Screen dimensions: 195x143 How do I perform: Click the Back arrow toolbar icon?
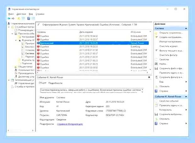tap(9, 19)
